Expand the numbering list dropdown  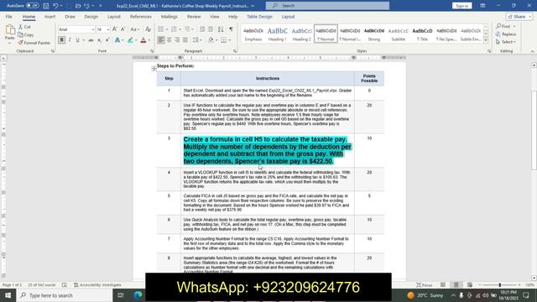point(180,30)
